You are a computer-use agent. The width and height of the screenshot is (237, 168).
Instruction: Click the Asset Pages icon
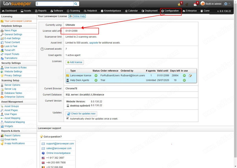click(2, 110)
